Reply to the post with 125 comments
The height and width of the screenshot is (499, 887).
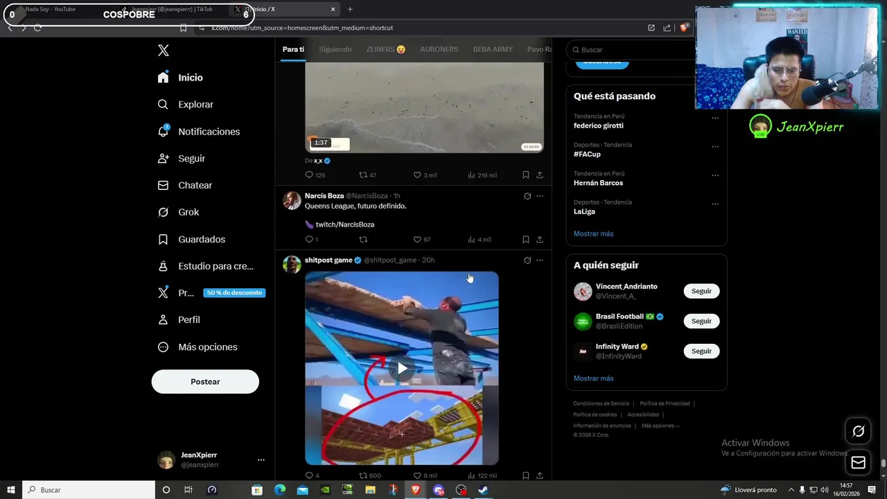[x=315, y=175]
